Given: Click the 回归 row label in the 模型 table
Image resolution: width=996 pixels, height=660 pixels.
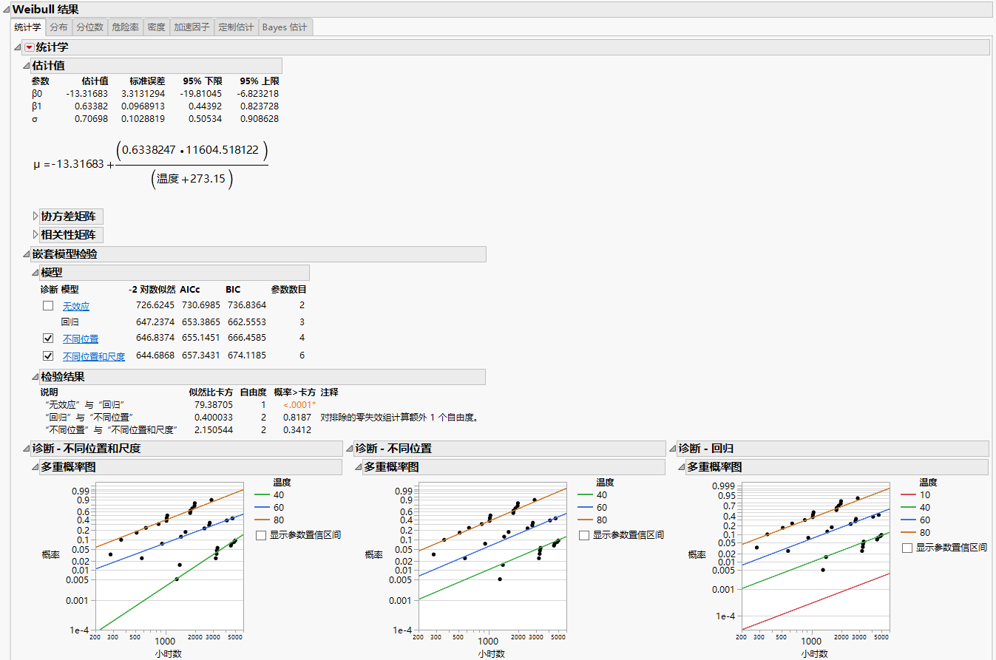Looking at the screenshot, I should [70, 322].
